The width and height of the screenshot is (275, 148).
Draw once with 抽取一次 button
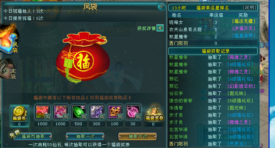tap(85, 136)
